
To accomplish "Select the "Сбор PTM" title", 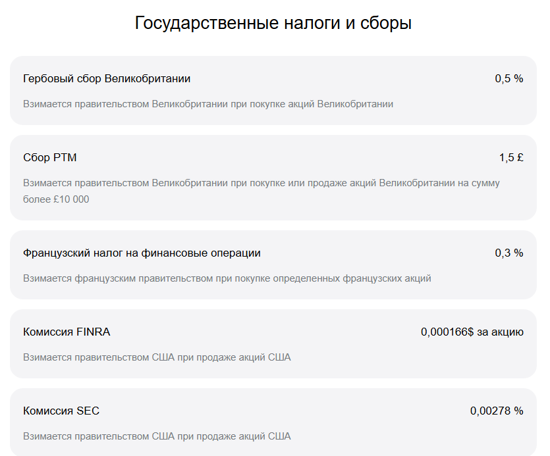I will tap(50, 158).
